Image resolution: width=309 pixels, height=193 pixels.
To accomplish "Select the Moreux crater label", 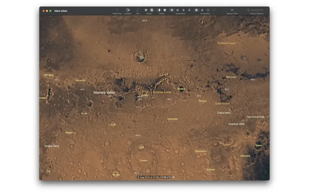I will pyautogui.click(x=182, y=89).
